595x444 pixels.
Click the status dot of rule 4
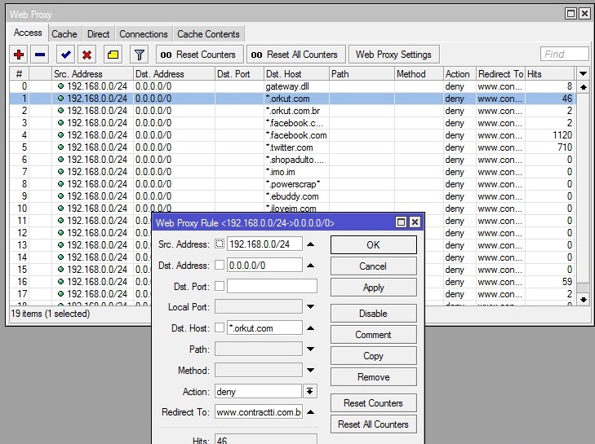60,135
